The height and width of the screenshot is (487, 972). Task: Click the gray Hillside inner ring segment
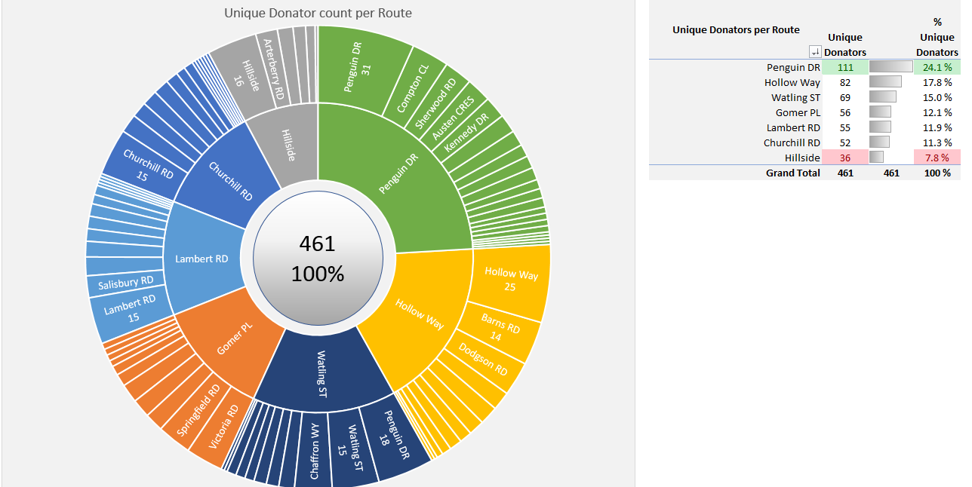click(288, 143)
